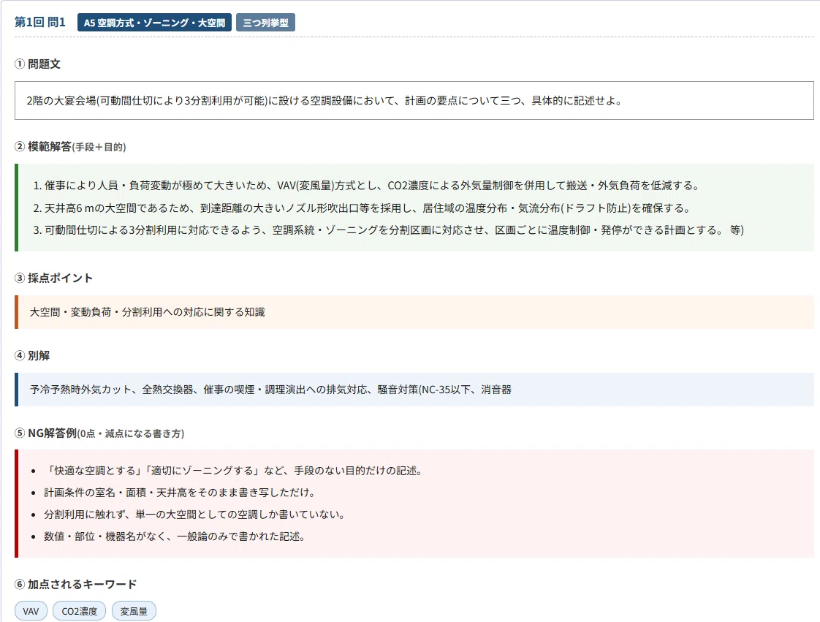Click the 第1回 問1 heading
The width and height of the screenshot is (820, 622).
(x=39, y=22)
